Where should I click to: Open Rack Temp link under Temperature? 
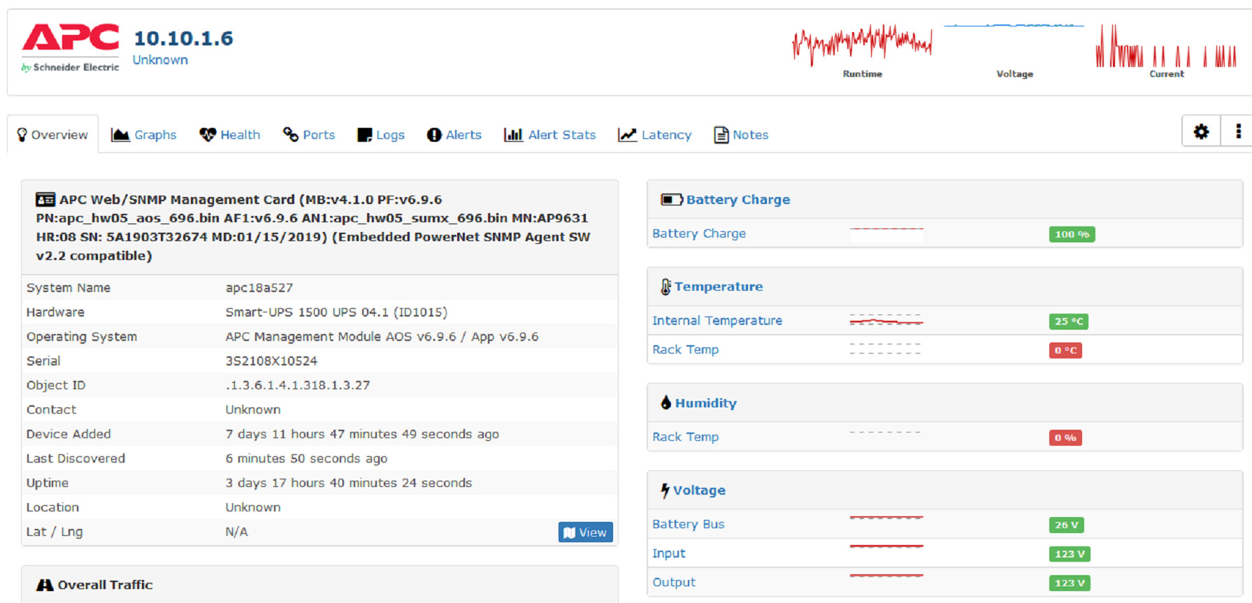tap(685, 349)
